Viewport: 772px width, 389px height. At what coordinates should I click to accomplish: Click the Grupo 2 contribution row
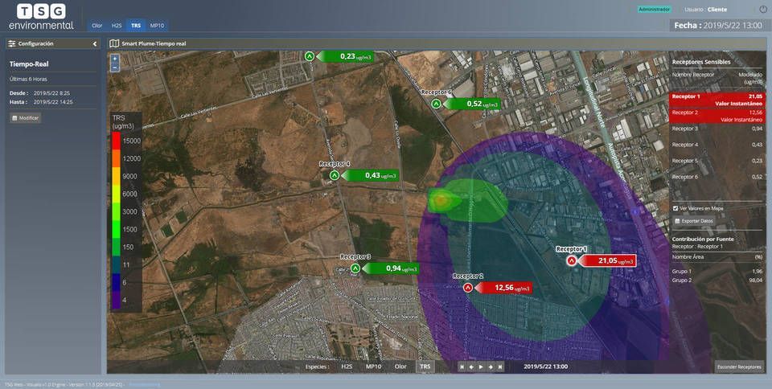717,280
